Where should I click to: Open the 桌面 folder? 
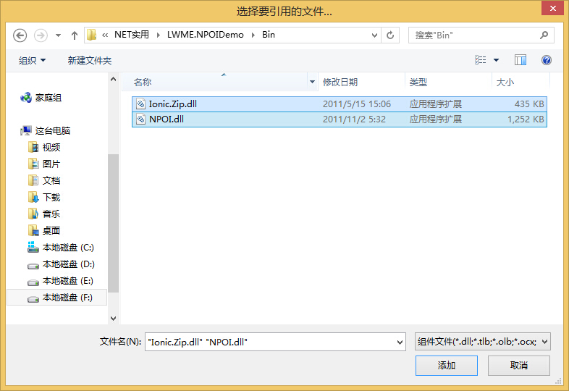pos(51,231)
